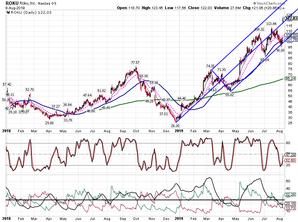Click the 29.00 low price label
298x222 pixels.
pyautogui.click(x=49, y=123)
